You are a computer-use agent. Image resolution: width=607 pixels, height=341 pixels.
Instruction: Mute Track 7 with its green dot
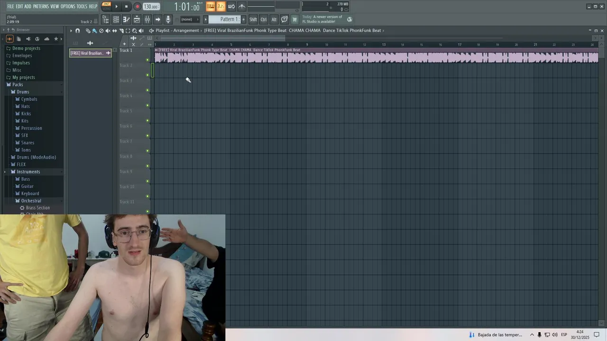pos(147,151)
